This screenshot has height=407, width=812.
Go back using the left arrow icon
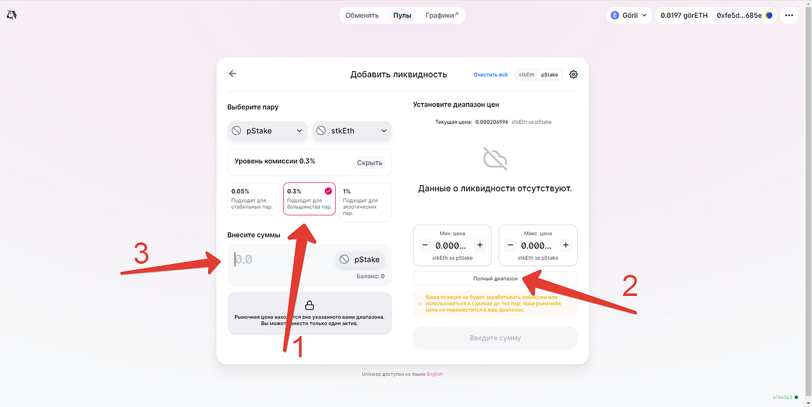click(x=233, y=74)
